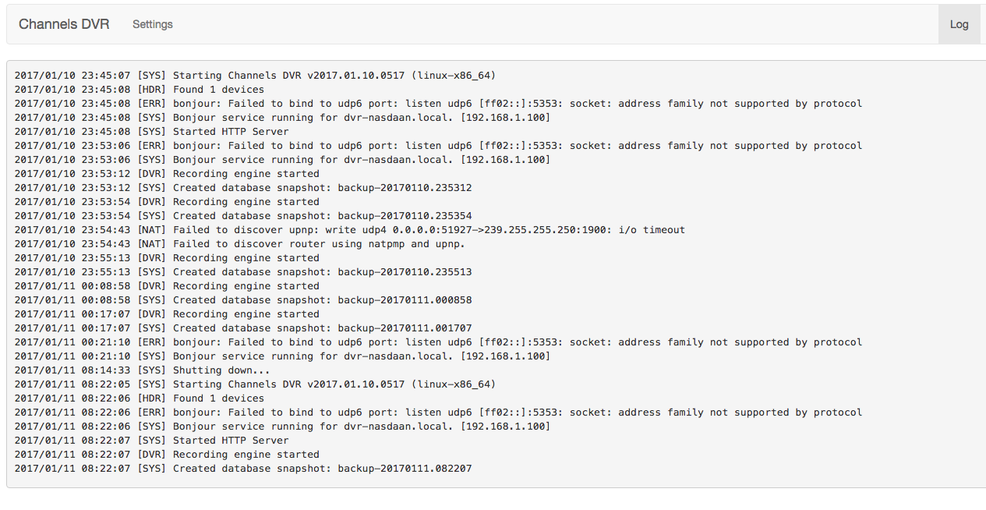Screen dimensions: 986x510
Task: Click the 00:08:58 Recording engine started line
Action: click(x=167, y=286)
